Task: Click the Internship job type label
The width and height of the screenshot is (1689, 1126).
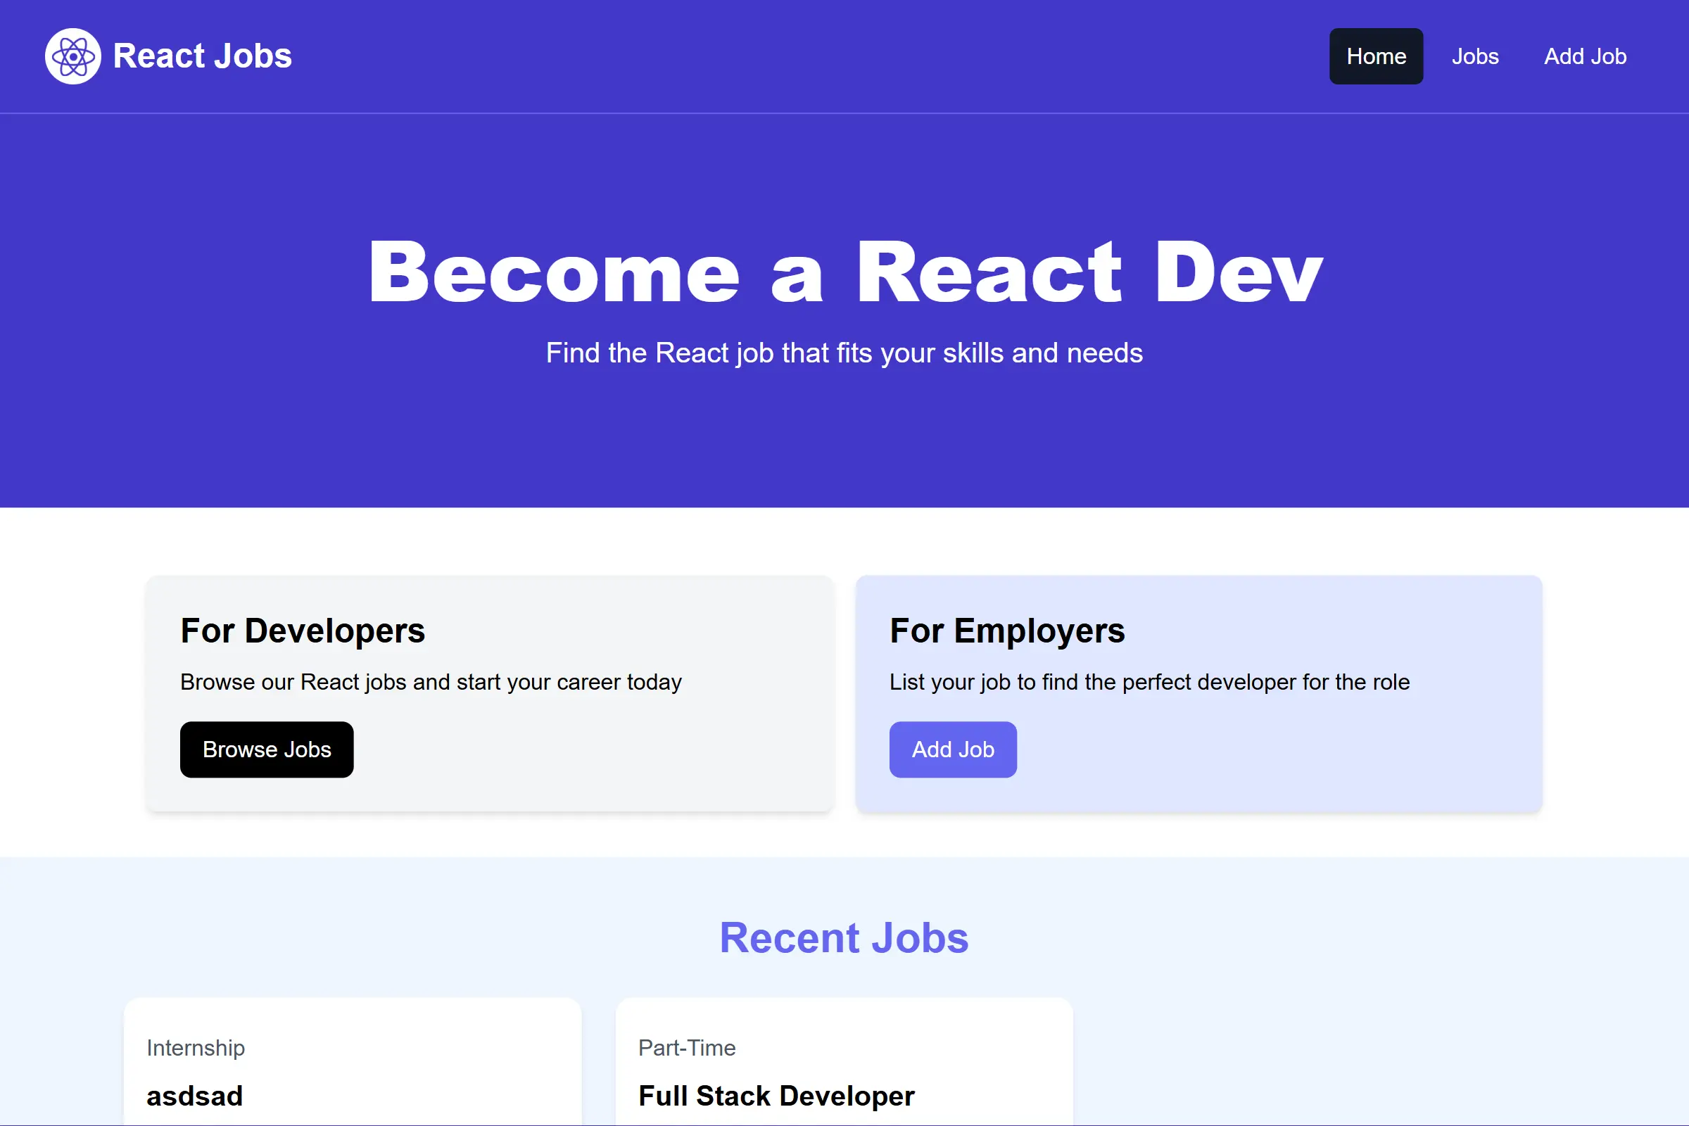Action: click(x=196, y=1048)
